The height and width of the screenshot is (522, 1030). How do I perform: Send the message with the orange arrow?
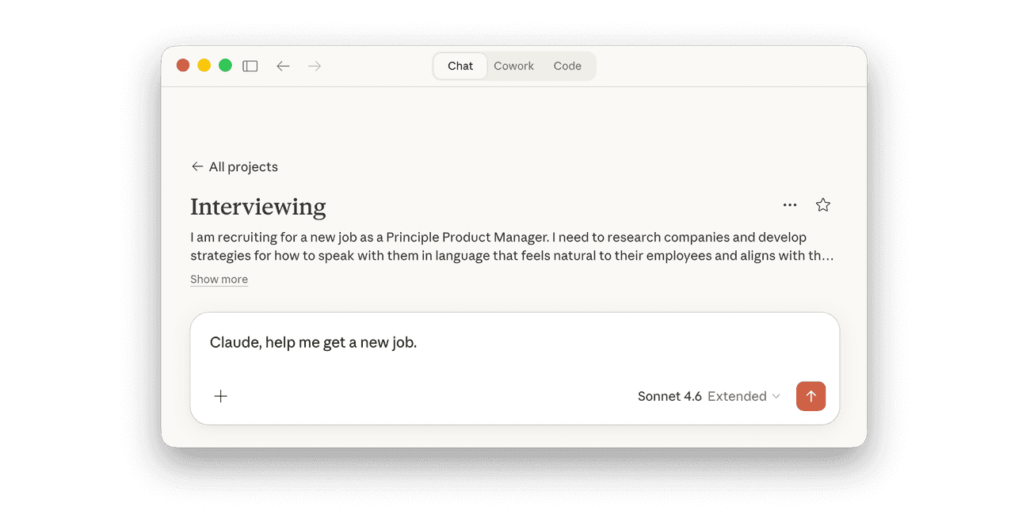click(811, 396)
